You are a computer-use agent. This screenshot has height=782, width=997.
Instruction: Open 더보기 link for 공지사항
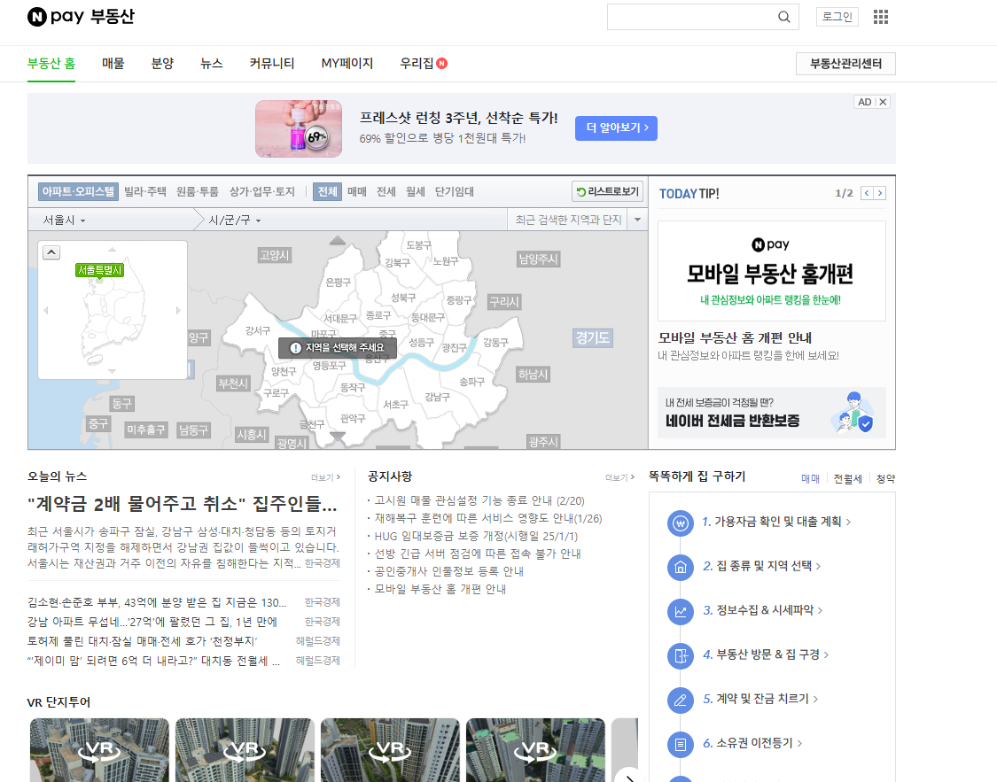click(620, 477)
